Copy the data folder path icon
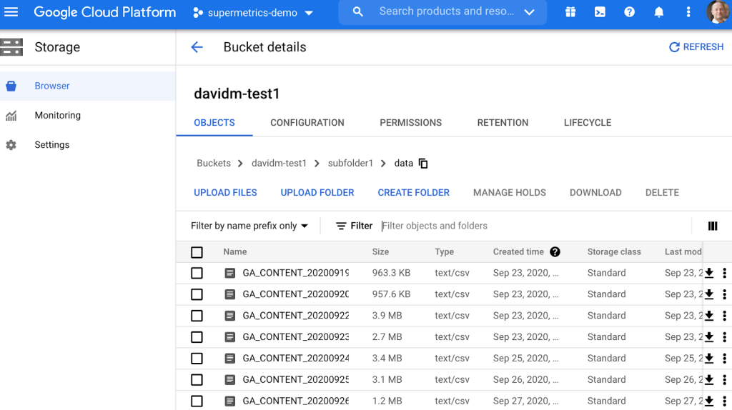Screen dimensions: 732x410 click(423, 164)
